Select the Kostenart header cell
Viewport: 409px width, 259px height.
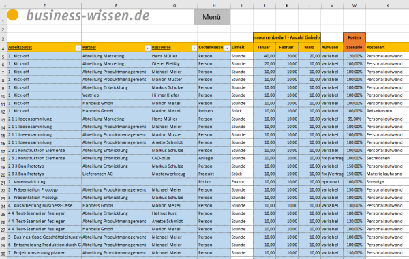pos(387,47)
